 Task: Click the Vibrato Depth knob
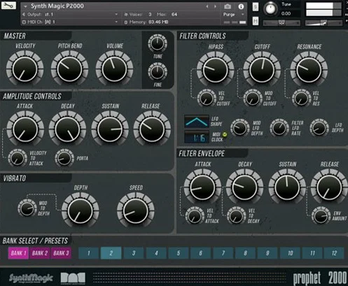80,210
